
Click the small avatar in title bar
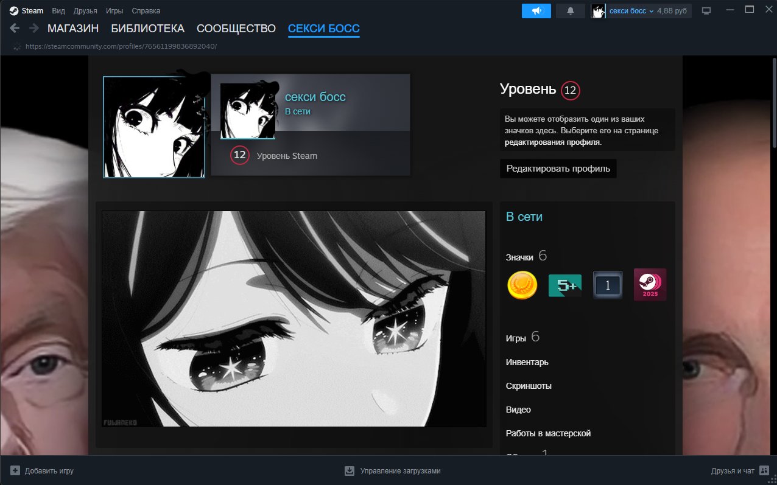(x=599, y=11)
